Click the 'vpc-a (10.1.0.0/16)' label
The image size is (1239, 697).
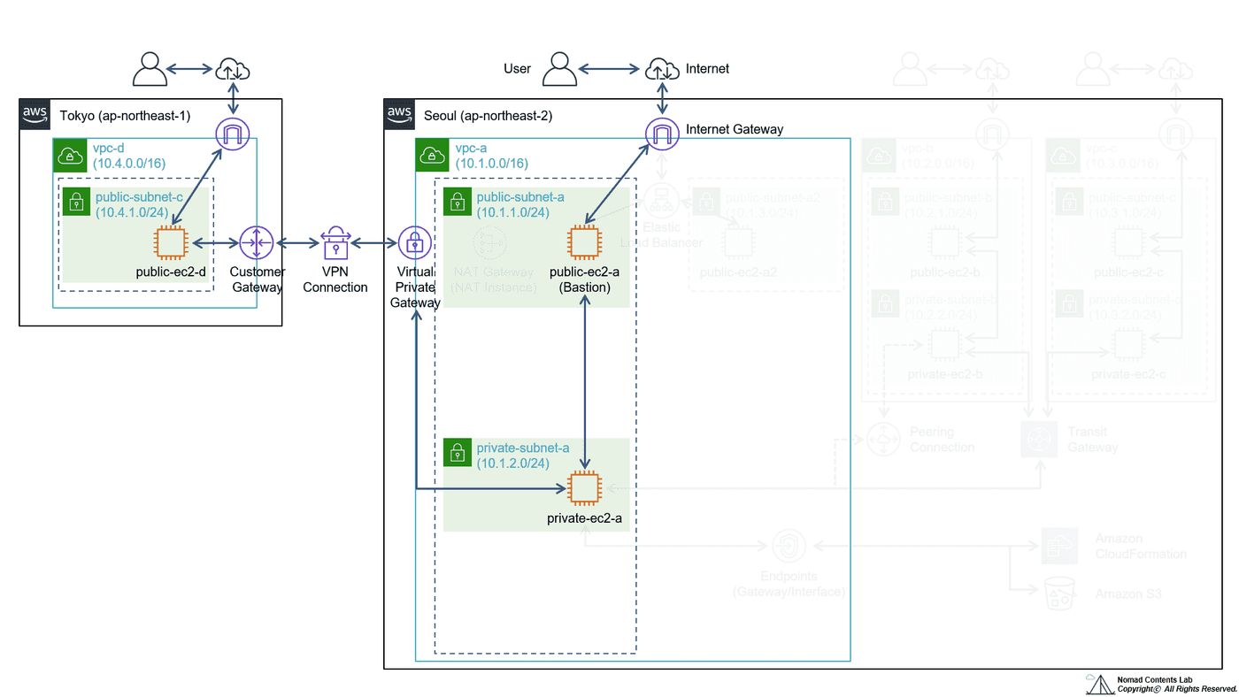pos(491,156)
